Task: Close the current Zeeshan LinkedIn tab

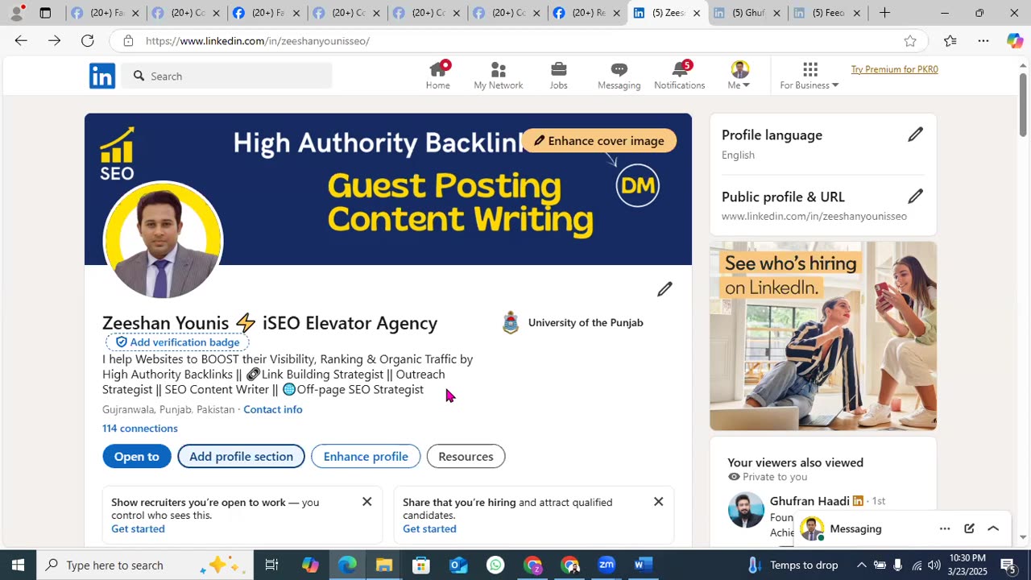Action: (697, 13)
